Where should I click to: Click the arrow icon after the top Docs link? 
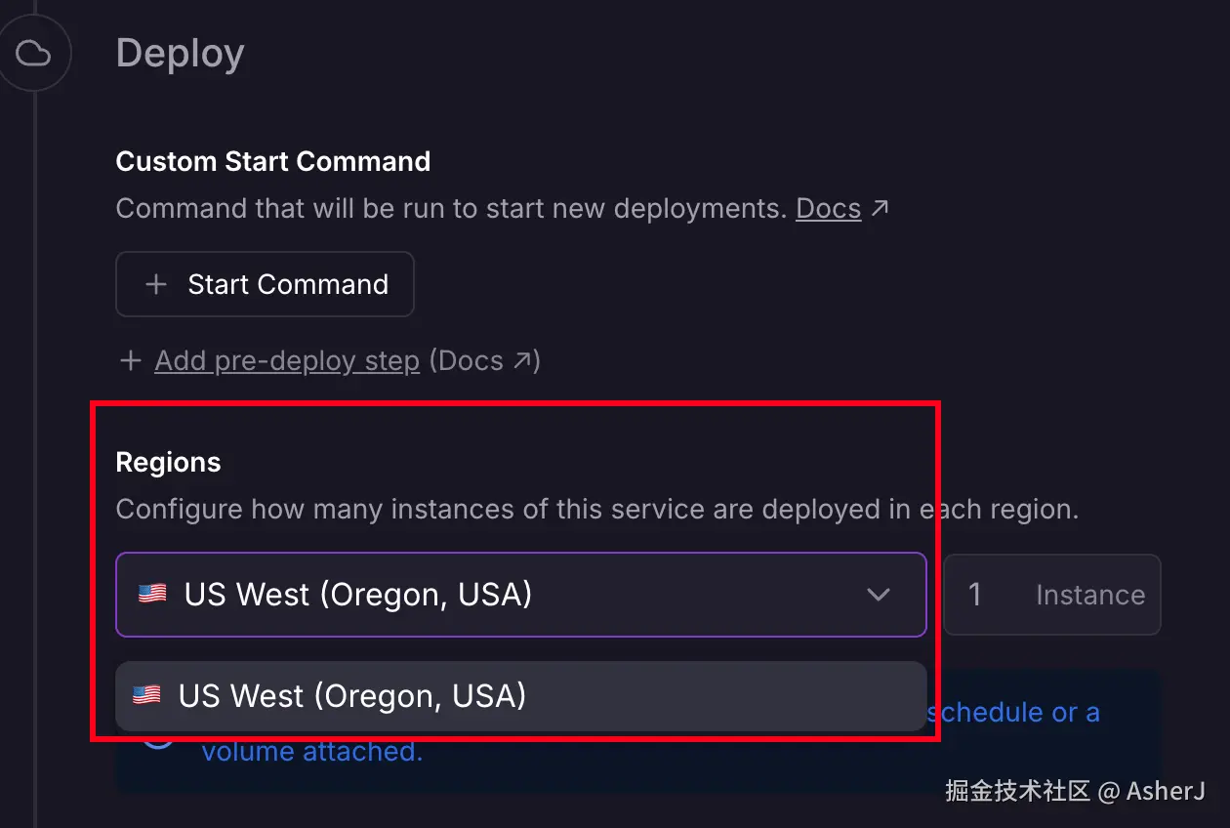click(880, 208)
